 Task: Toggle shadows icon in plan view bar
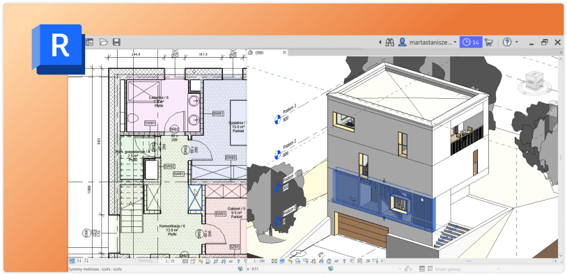(208, 261)
